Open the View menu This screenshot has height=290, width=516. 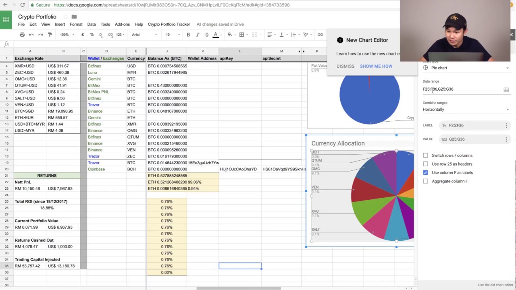tap(46, 24)
